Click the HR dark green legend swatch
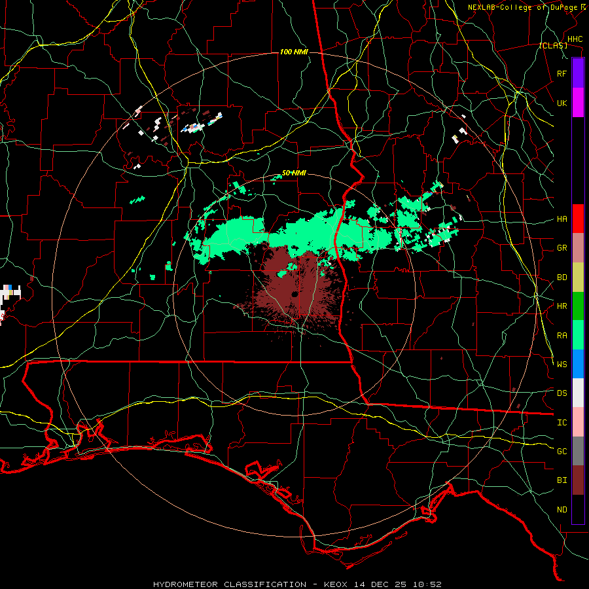Viewport: 589px width, 589px height. coord(578,306)
